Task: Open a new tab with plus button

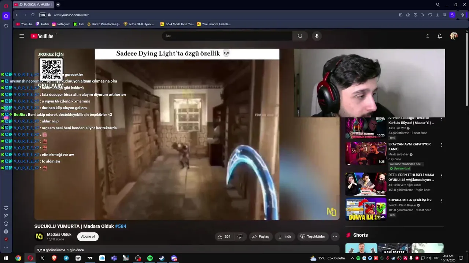Action: [x=58, y=5]
